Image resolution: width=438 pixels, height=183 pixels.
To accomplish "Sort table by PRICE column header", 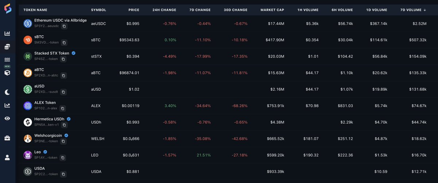I will tap(134, 10).
